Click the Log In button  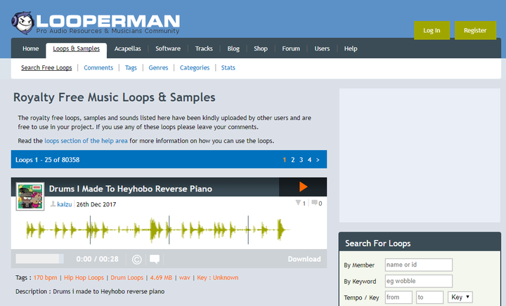432,30
